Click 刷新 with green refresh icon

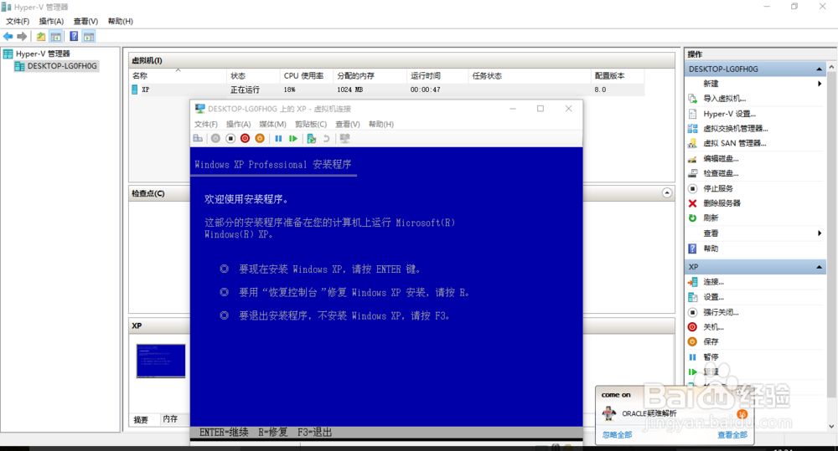click(x=711, y=218)
